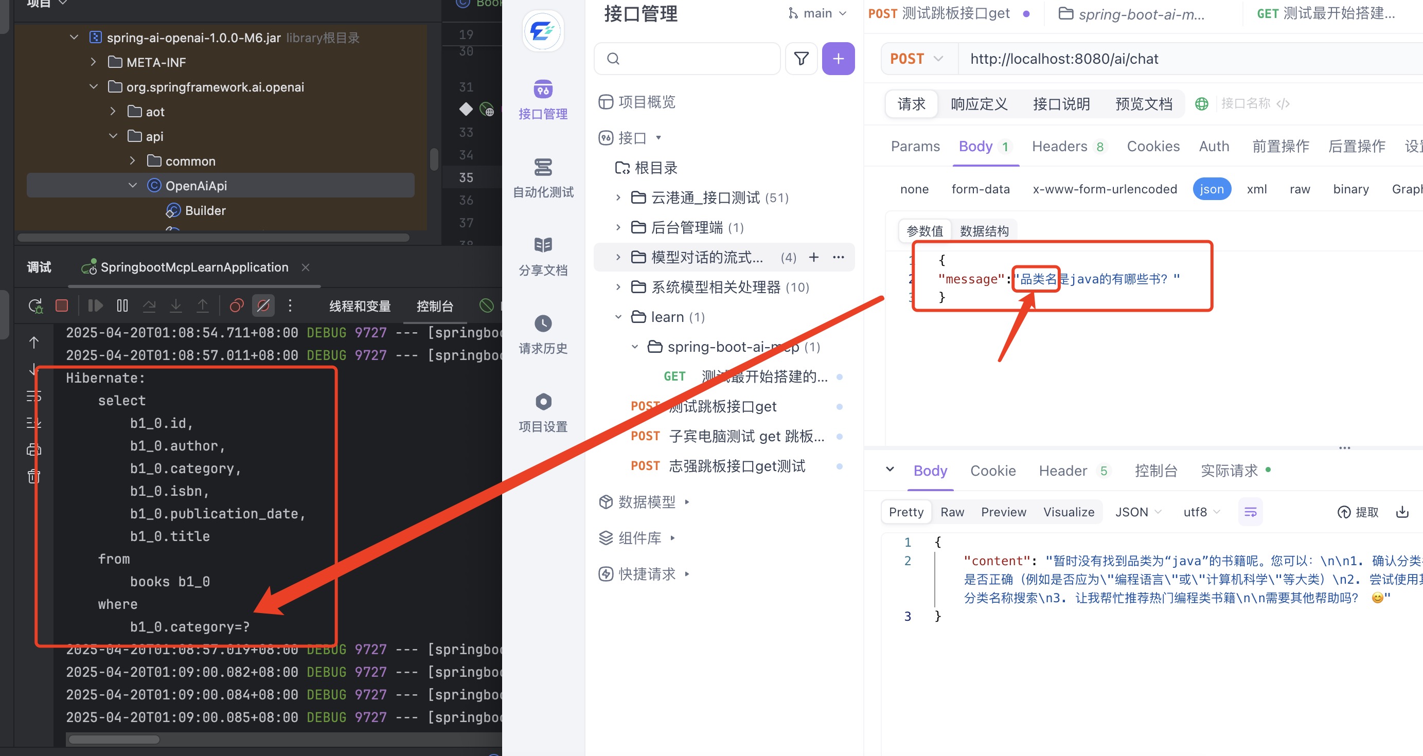The height and width of the screenshot is (756, 1423).
Task: Open 项目概览 in API tree
Action: [637, 102]
